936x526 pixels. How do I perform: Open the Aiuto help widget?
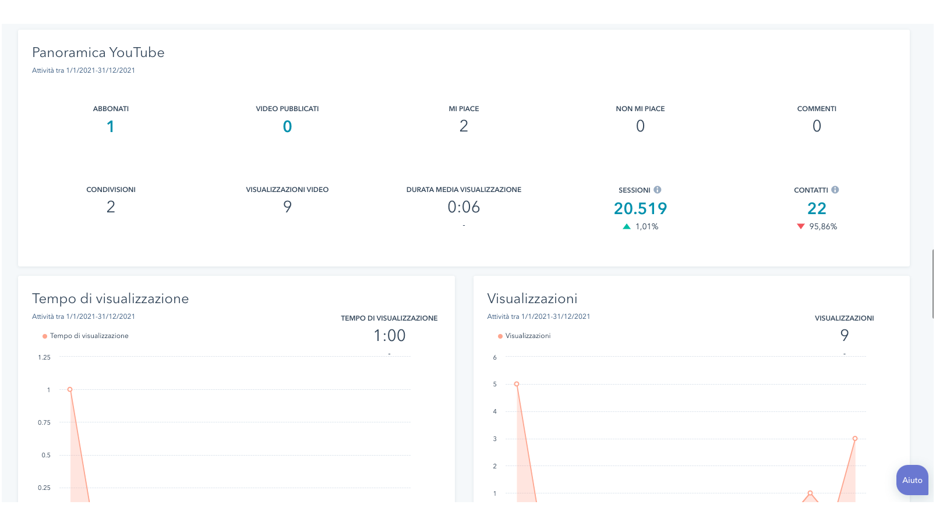[x=912, y=480]
